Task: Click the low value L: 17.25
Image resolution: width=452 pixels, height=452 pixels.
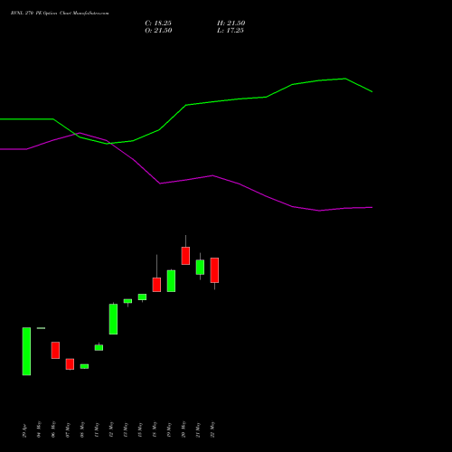Action: pyautogui.click(x=231, y=31)
